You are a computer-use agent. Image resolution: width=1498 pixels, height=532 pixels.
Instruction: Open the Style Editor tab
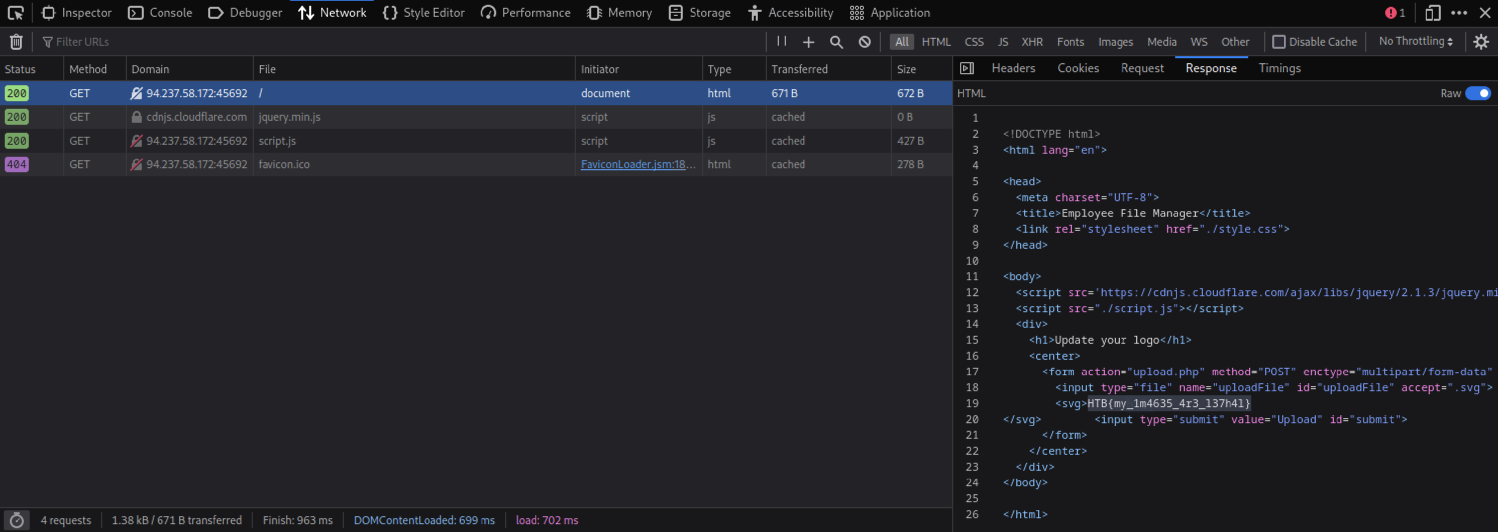pos(424,13)
